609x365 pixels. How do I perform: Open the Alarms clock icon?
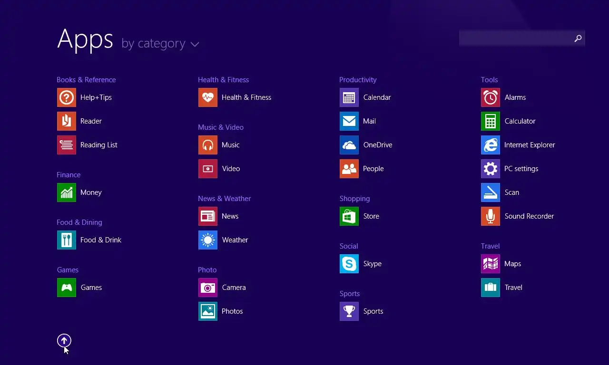point(491,97)
